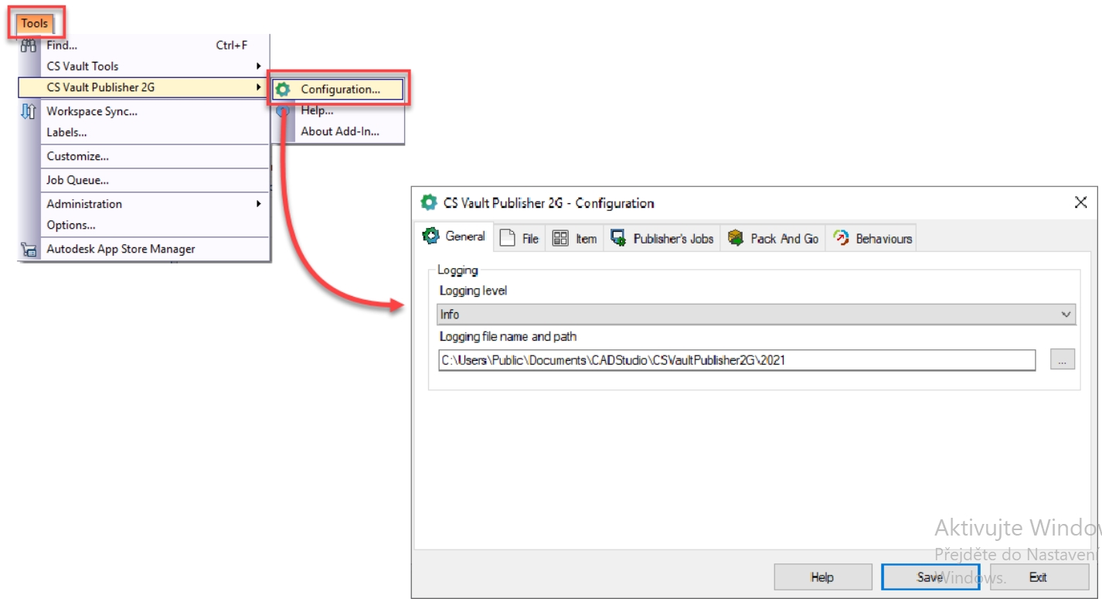Select the Job Queue menu item
1102x602 pixels.
(x=77, y=180)
